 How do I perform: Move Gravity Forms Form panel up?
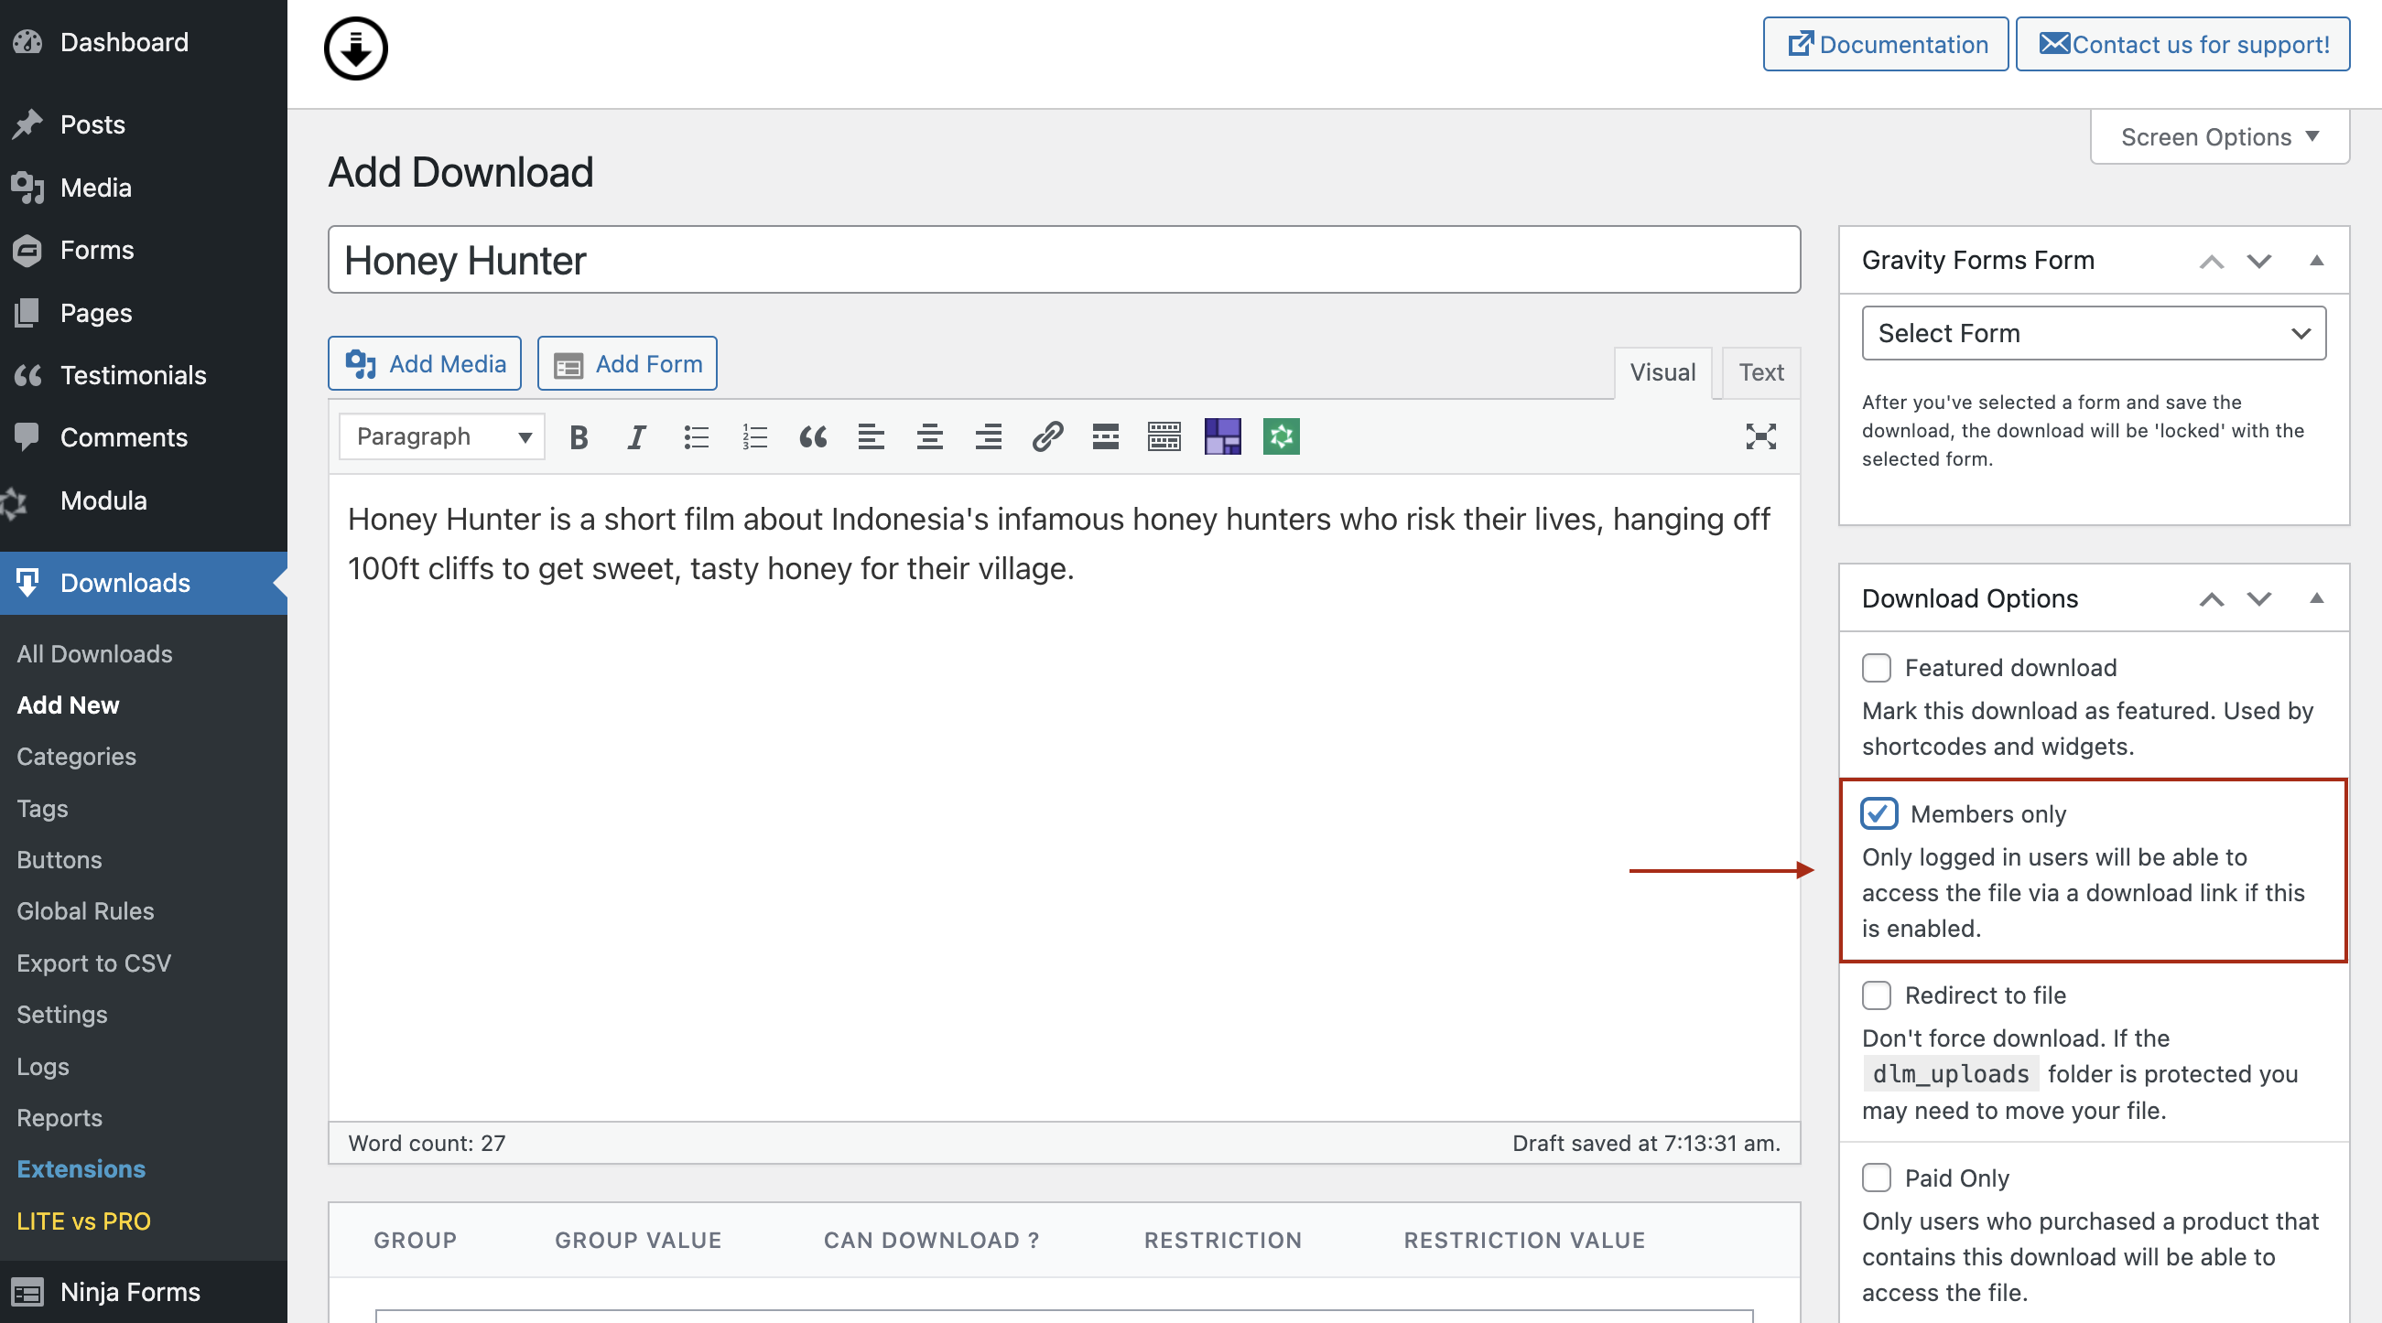click(2211, 261)
